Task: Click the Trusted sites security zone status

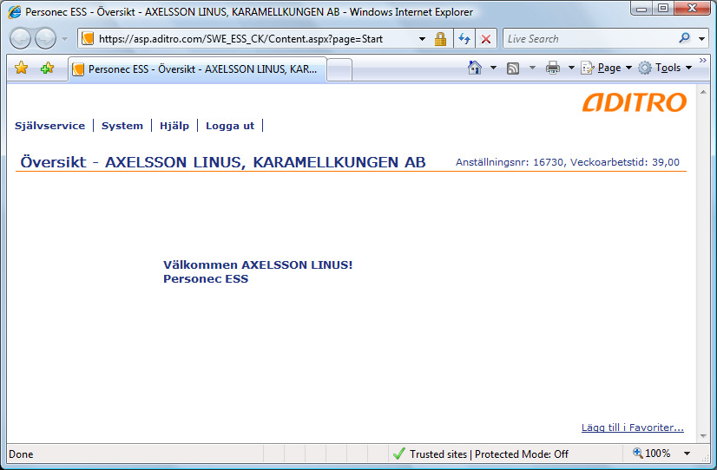Action: pos(480,454)
